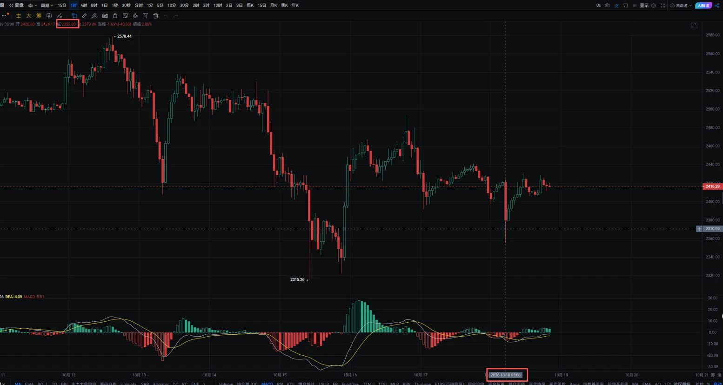Click the filter funnel icon

click(x=146, y=16)
